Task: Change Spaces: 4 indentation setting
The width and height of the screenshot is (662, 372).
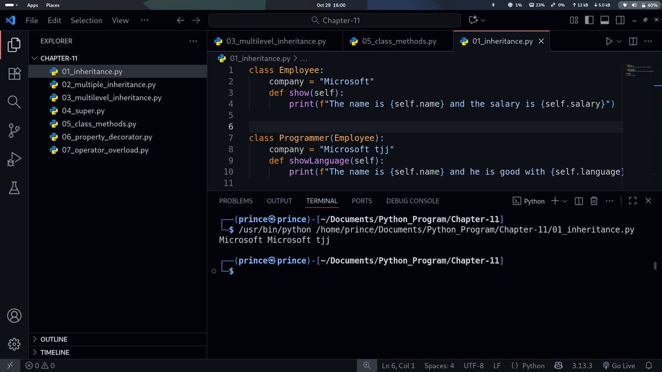Action: click(439, 365)
